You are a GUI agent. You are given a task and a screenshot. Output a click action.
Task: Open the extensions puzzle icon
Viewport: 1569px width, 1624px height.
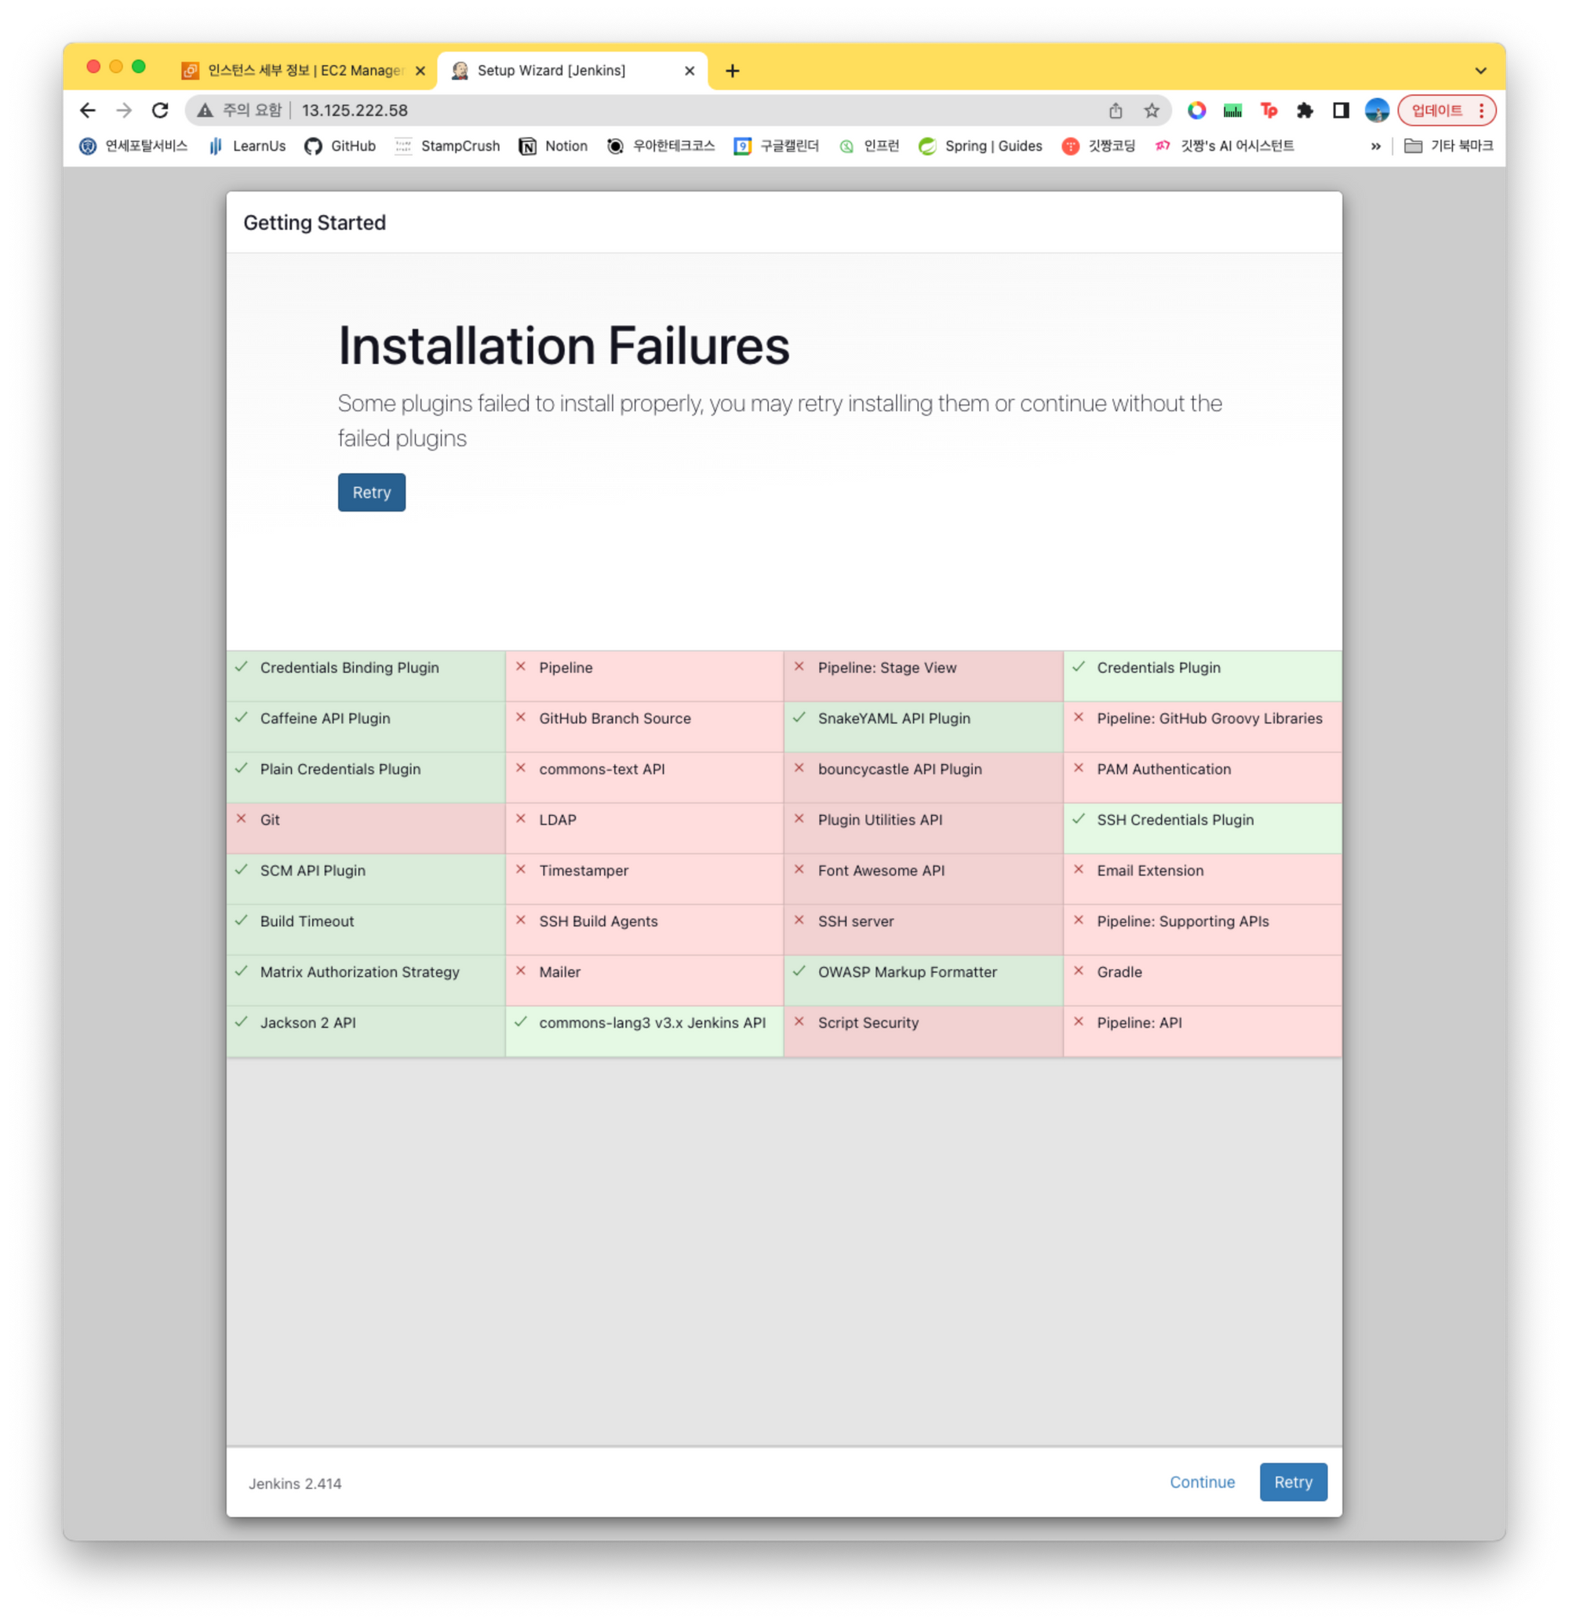[1305, 110]
